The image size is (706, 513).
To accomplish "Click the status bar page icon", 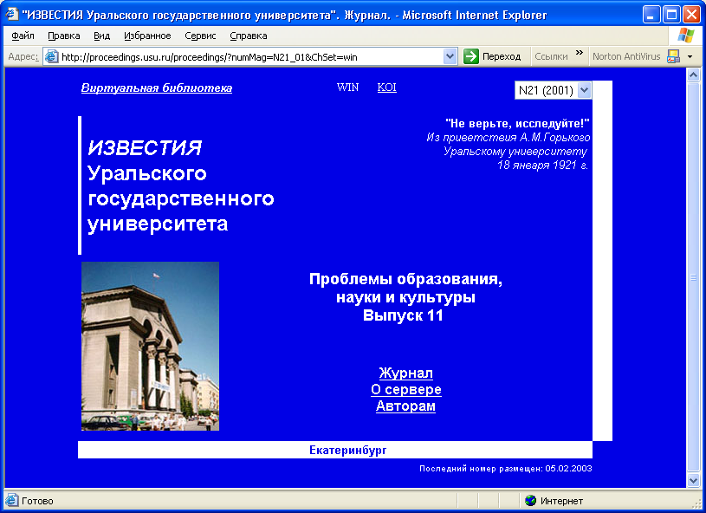I will pyautogui.click(x=12, y=500).
